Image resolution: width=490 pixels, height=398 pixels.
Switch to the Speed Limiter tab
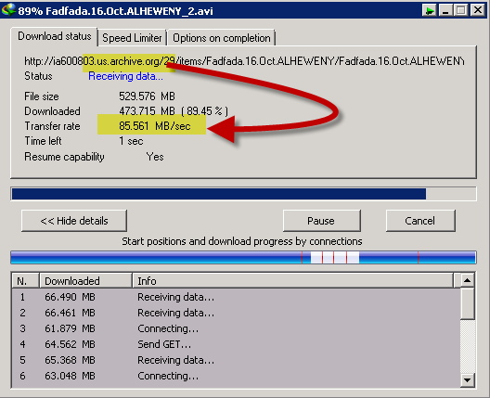(x=132, y=38)
